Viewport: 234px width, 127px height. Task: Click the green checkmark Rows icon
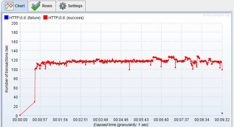click(36, 6)
